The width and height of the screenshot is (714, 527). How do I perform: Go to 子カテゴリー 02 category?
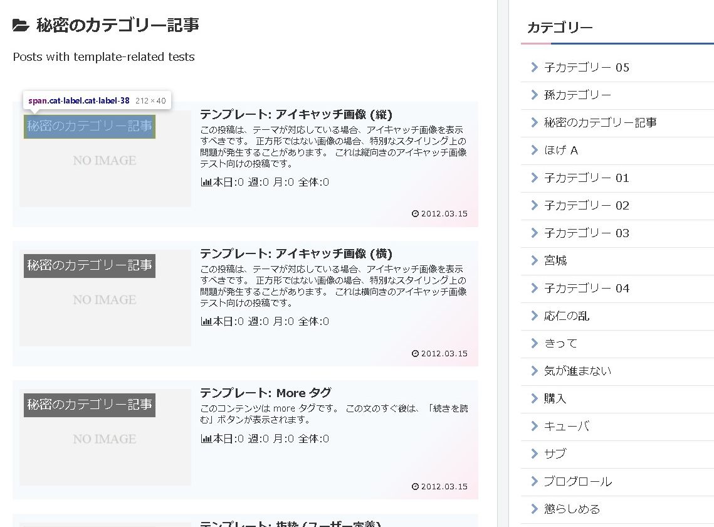point(586,205)
